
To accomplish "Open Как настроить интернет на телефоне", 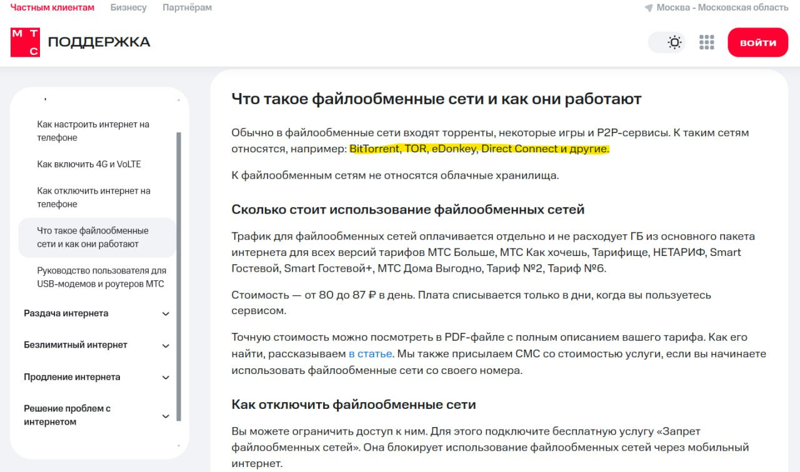I will [93, 131].
